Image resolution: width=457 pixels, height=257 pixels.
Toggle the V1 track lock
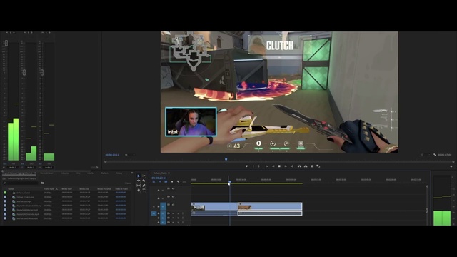pos(159,206)
